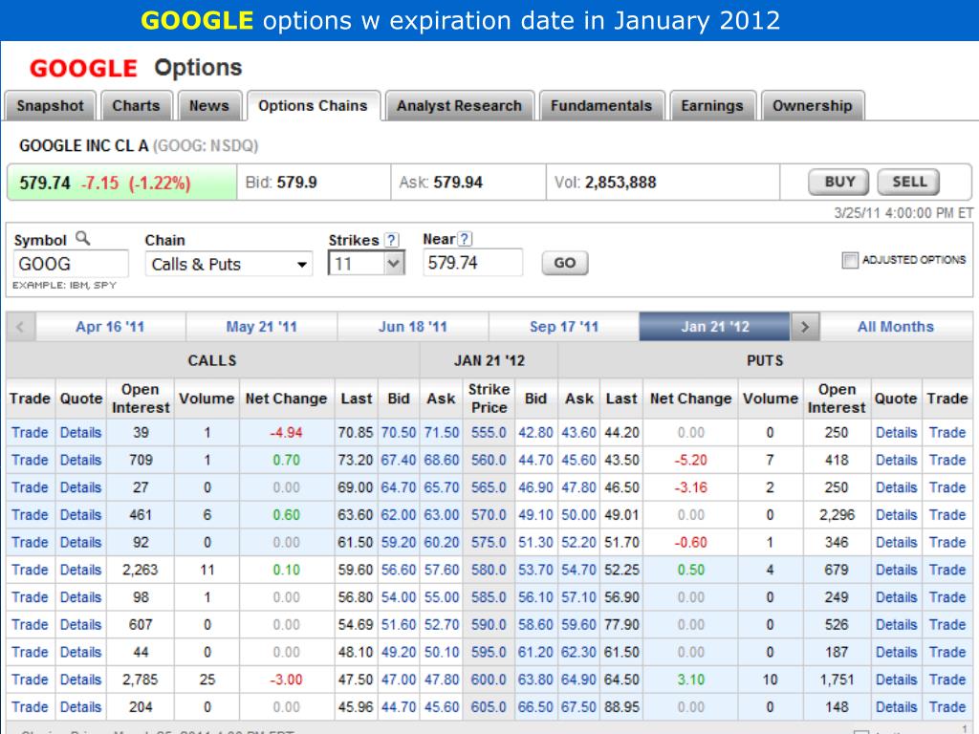This screenshot has width=979, height=734.
Task: Click the 600.0 strike price
Action: pyautogui.click(x=489, y=680)
